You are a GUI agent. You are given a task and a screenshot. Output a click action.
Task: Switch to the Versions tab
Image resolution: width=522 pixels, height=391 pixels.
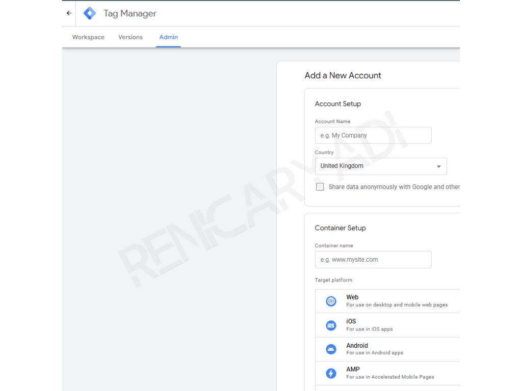[130, 37]
